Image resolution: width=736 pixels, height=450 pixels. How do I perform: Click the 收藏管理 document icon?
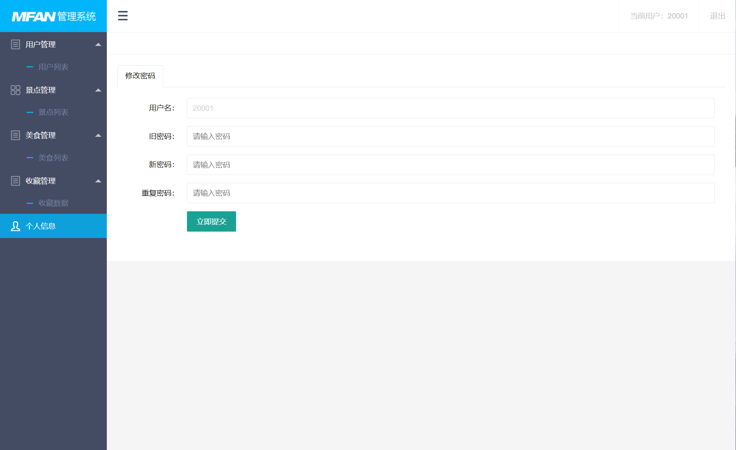15,181
